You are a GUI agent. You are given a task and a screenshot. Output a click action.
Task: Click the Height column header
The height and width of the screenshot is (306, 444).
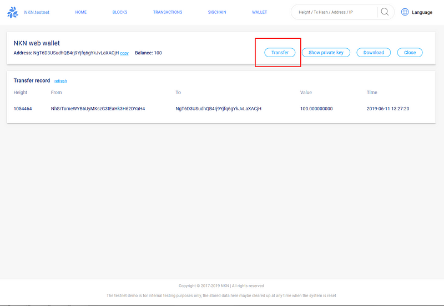click(x=21, y=93)
